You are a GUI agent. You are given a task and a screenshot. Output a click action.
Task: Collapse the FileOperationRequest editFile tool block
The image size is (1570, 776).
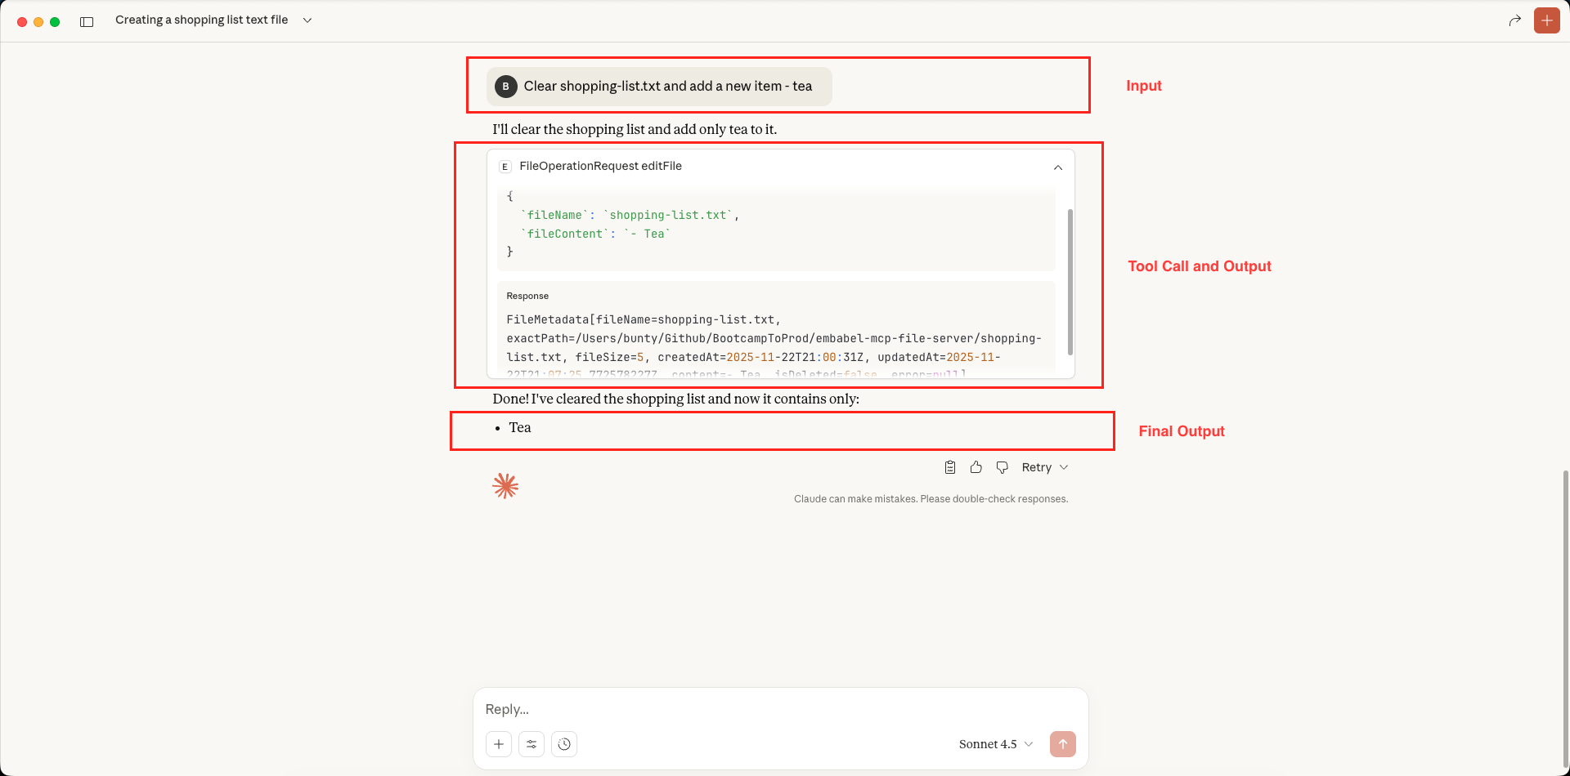[1057, 167]
